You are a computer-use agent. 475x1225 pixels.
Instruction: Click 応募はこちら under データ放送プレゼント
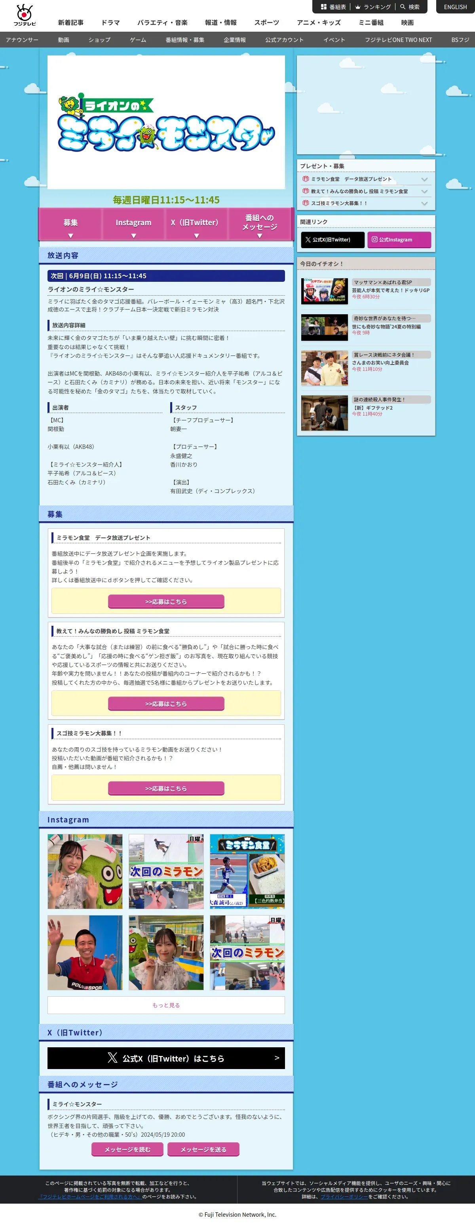pos(166,602)
